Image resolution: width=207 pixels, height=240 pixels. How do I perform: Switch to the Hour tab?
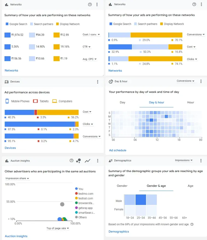tap(191, 102)
